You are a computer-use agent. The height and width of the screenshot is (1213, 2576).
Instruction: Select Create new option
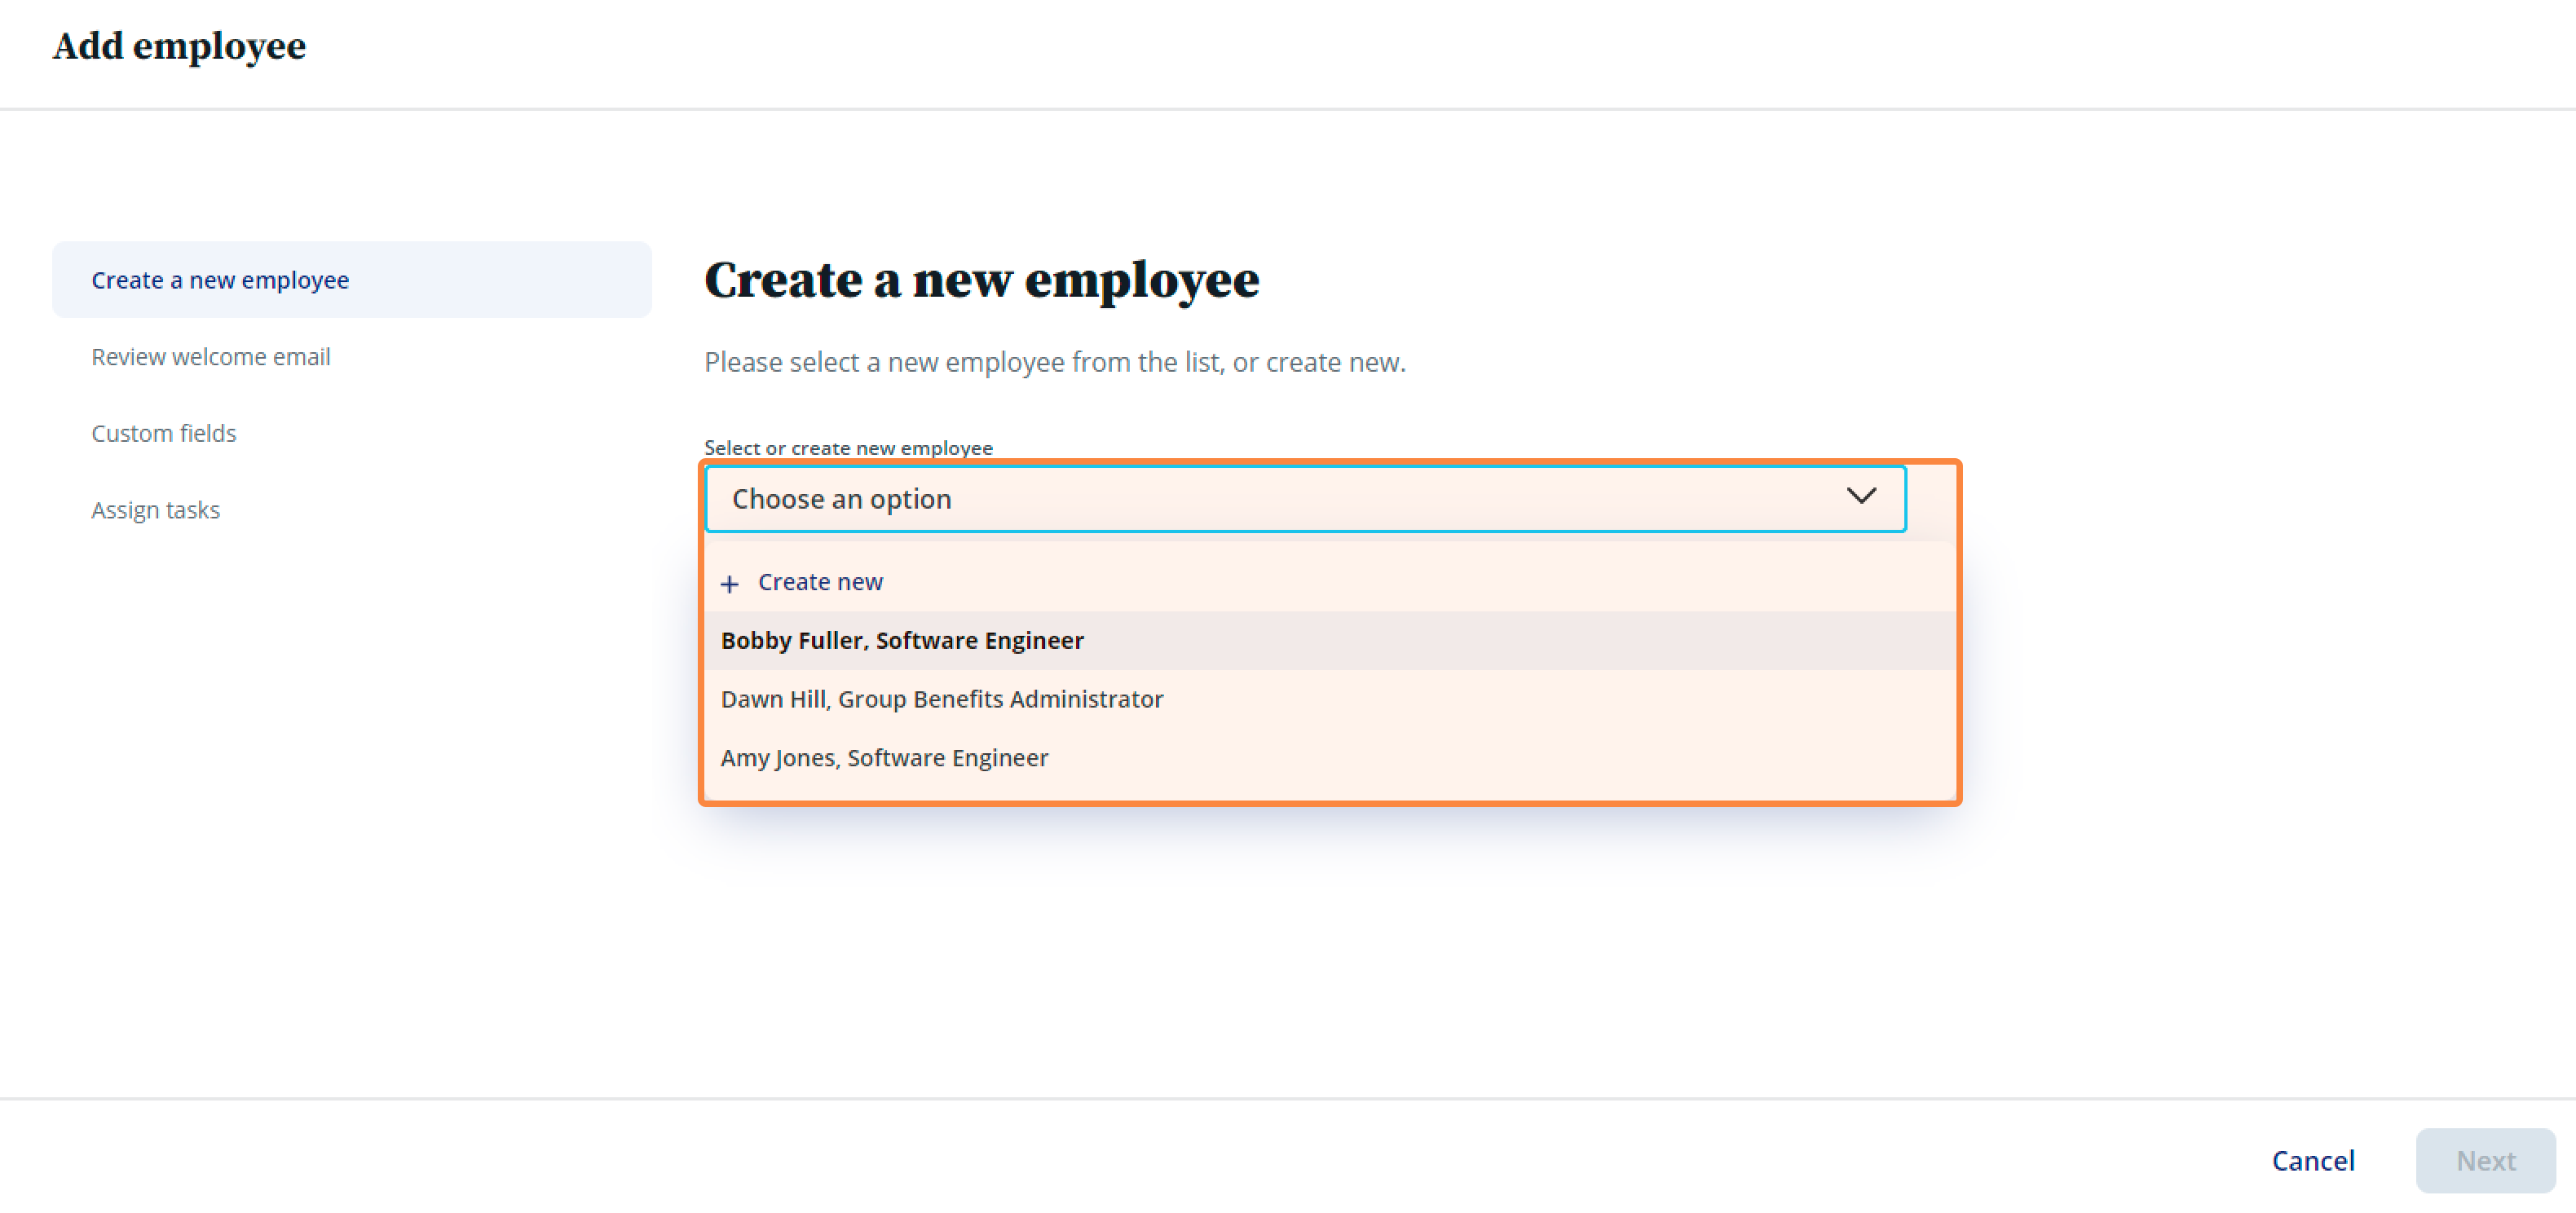[1330, 582]
